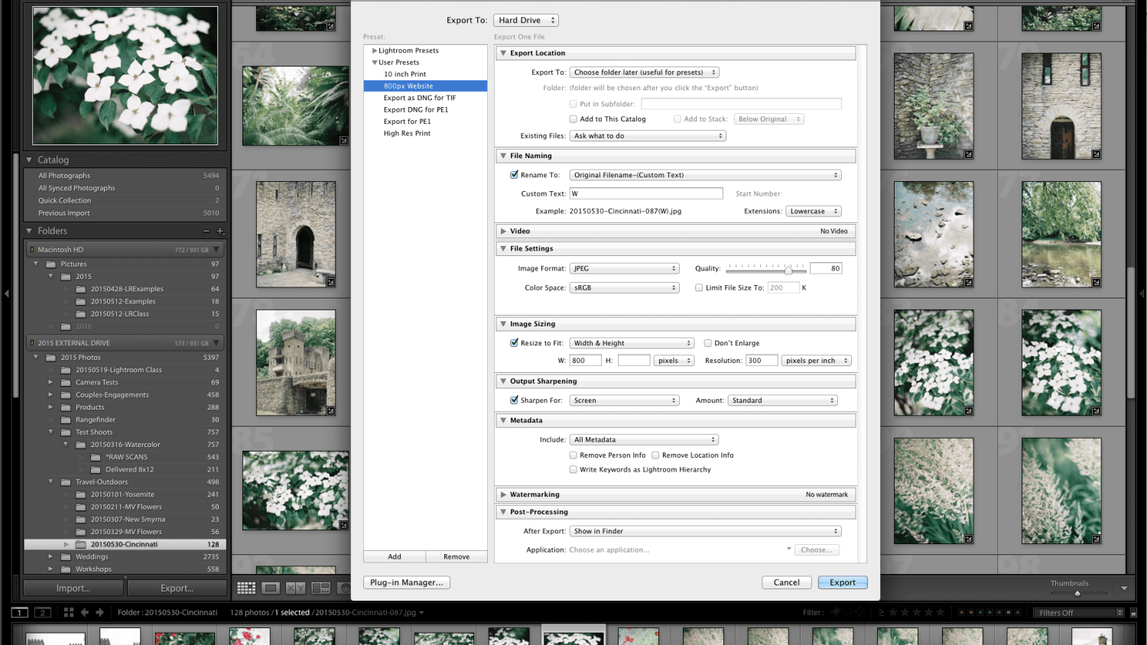Click the Resolution value field
The width and height of the screenshot is (1147, 645).
[x=762, y=361]
